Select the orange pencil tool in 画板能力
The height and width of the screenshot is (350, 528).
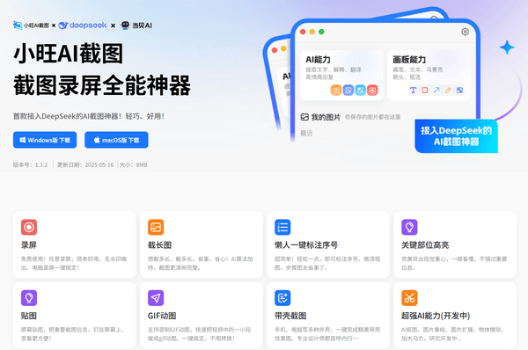pyautogui.click(x=448, y=91)
